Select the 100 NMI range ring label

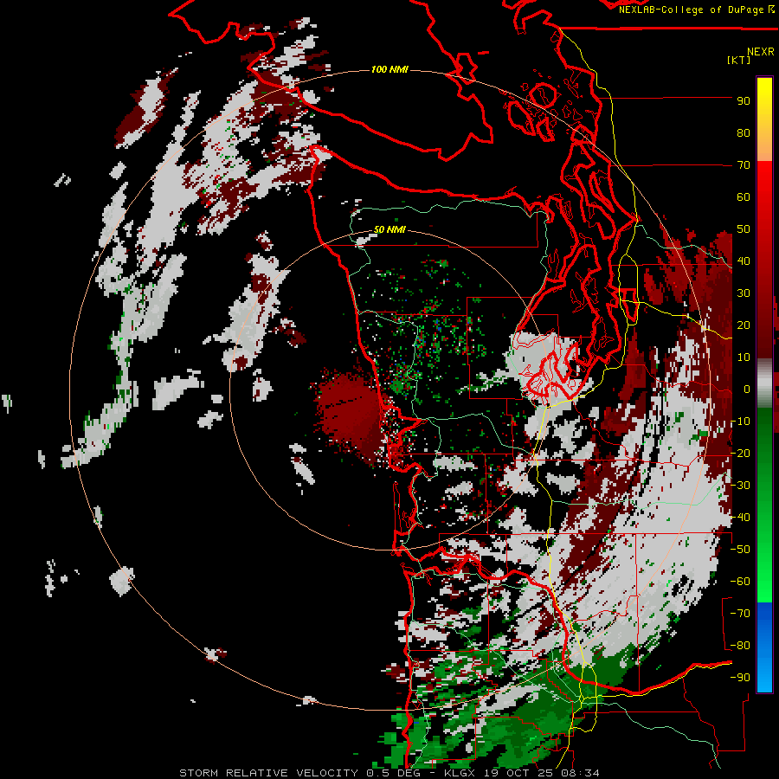(390, 69)
